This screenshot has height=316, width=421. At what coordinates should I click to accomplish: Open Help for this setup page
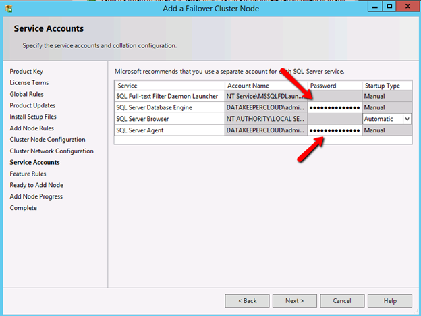(x=390, y=300)
